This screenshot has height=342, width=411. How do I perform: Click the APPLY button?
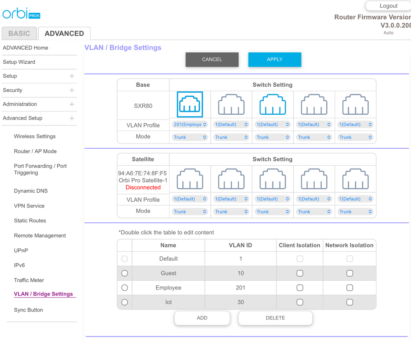coord(274,60)
